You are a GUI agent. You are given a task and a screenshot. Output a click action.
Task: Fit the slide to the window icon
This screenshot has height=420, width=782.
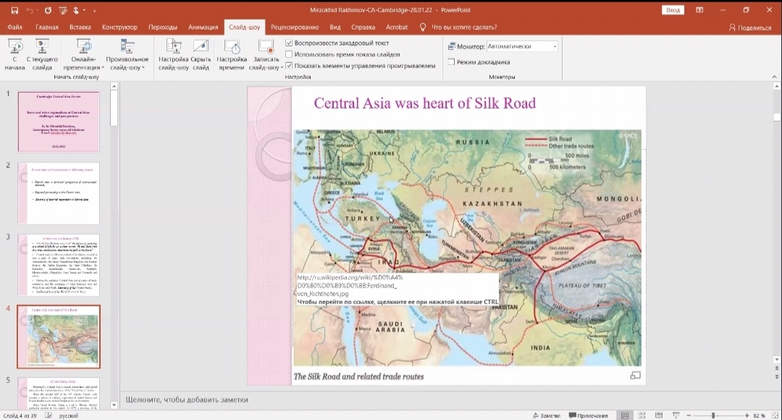775,416
